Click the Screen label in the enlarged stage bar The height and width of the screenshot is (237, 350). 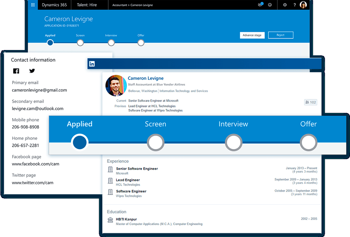pos(156,124)
